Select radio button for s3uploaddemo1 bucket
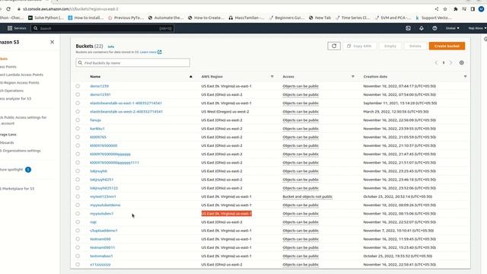487x274 pixels. coord(78,231)
